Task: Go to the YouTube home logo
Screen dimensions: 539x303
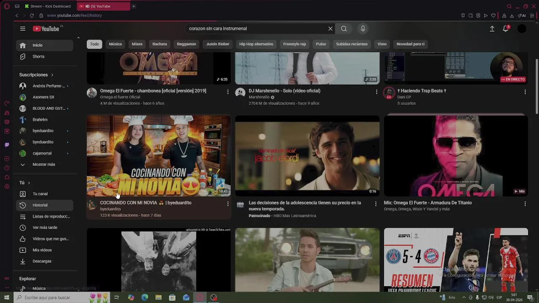Action: (46, 29)
